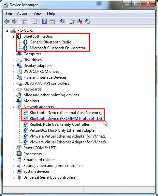Minimize the Device Manager window
Viewport: 158px width, 196px height.
(127, 3)
